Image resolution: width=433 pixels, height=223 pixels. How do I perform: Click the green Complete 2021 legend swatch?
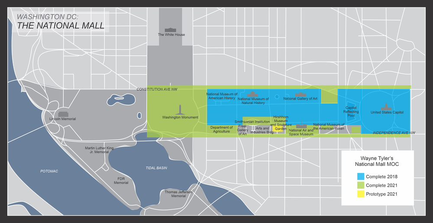coord(360,185)
